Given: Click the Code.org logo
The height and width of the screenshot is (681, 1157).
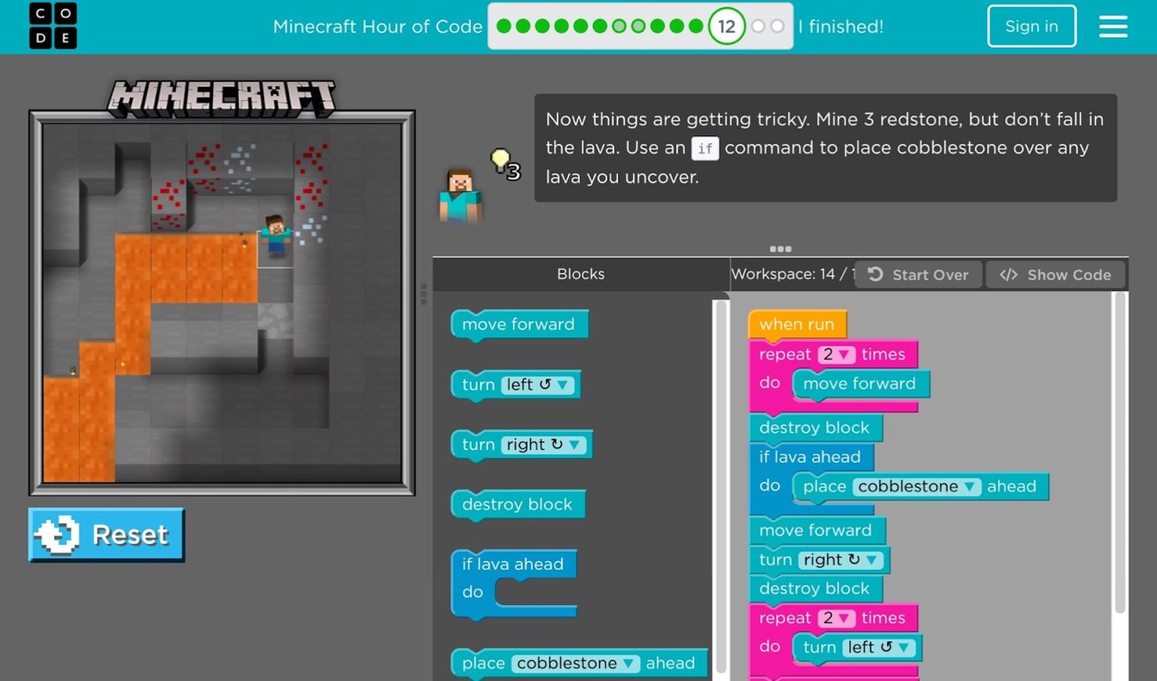Looking at the screenshot, I should tap(53, 26).
